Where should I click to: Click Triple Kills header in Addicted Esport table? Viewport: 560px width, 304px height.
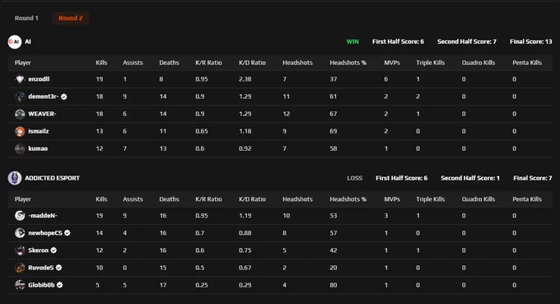pyautogui.click(x=431, y=199)
